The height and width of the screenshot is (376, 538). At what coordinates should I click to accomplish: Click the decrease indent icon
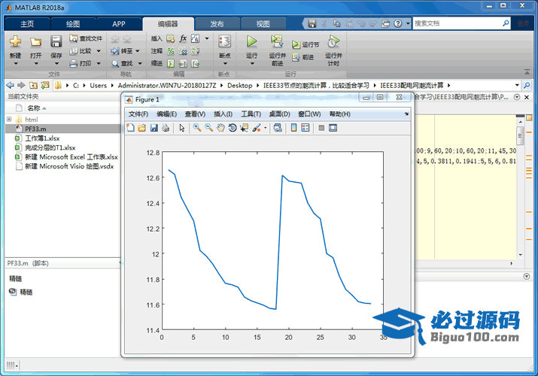(x=195, y=63)
